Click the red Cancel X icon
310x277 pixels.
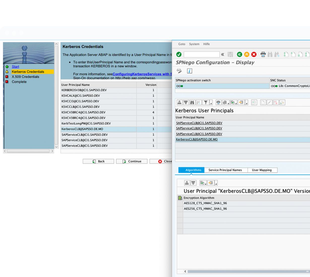[x=254, y=54]
